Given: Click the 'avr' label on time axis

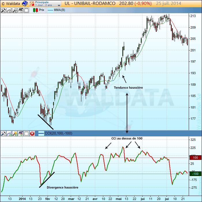Looking at the screenshot, I should click(95, 199).
